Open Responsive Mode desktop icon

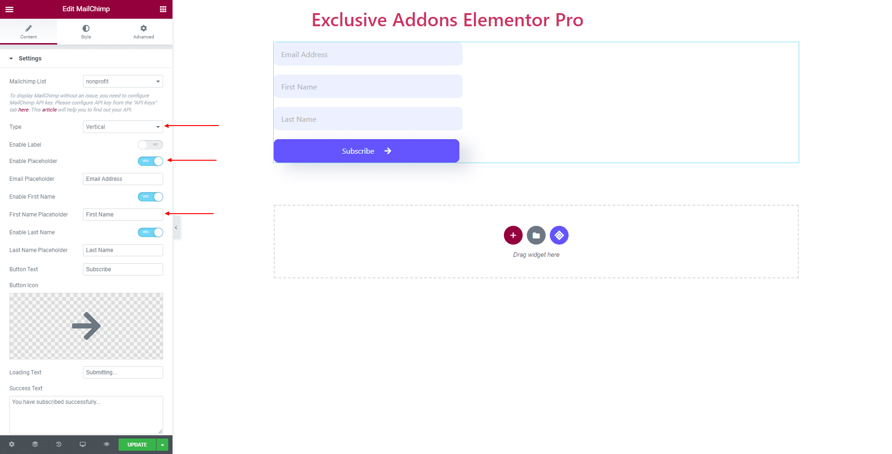82,444
